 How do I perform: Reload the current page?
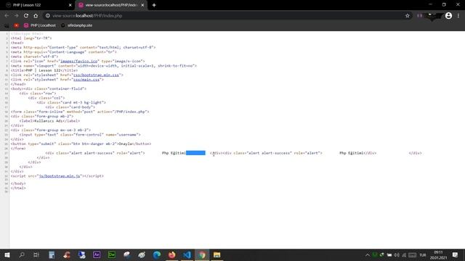(26, 16)
